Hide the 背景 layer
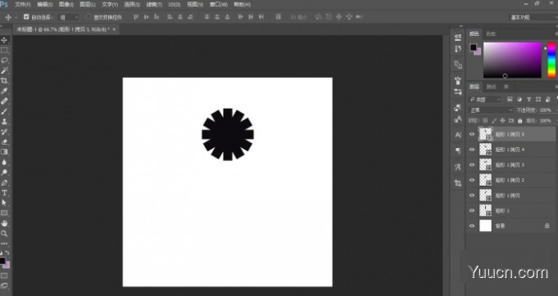The width and height of the screenshot is (558, 296). 472,226
